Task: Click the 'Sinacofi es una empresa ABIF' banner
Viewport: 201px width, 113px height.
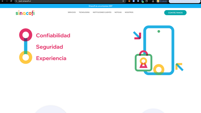Action: coord(101,6)
